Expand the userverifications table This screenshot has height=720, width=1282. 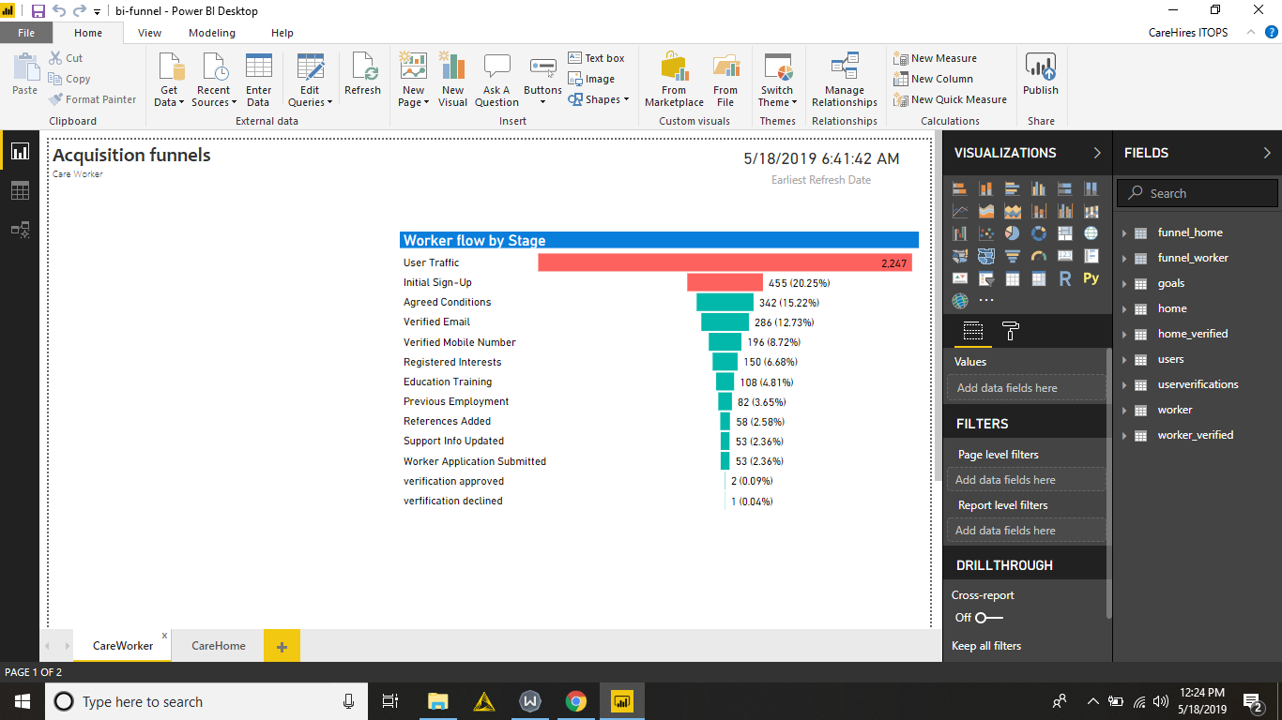(x=1124, y=384)
